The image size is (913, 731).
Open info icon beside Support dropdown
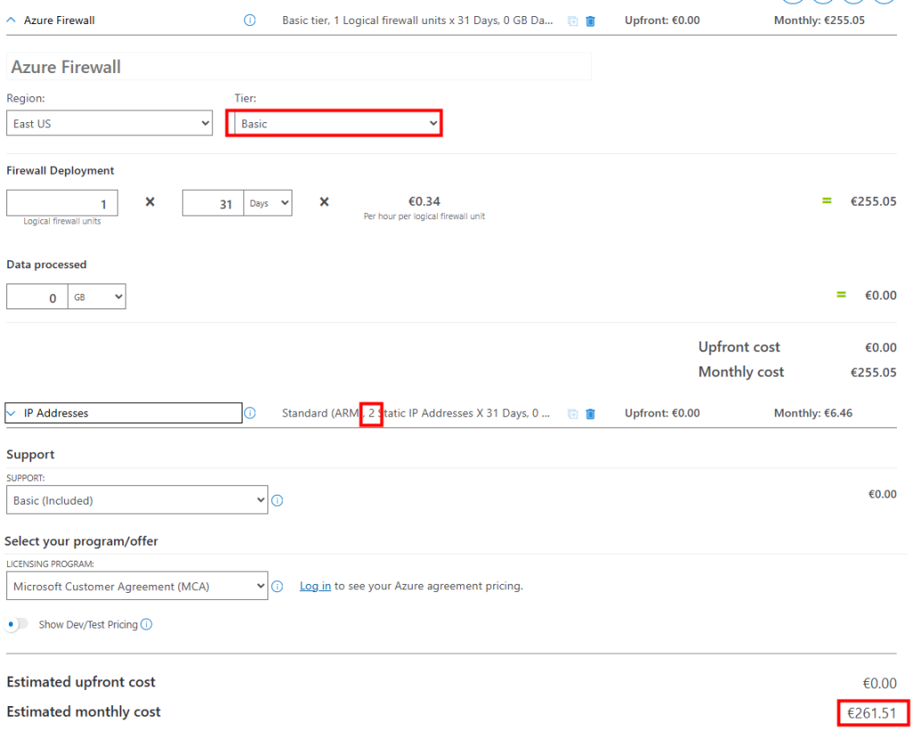coord(277,500)
